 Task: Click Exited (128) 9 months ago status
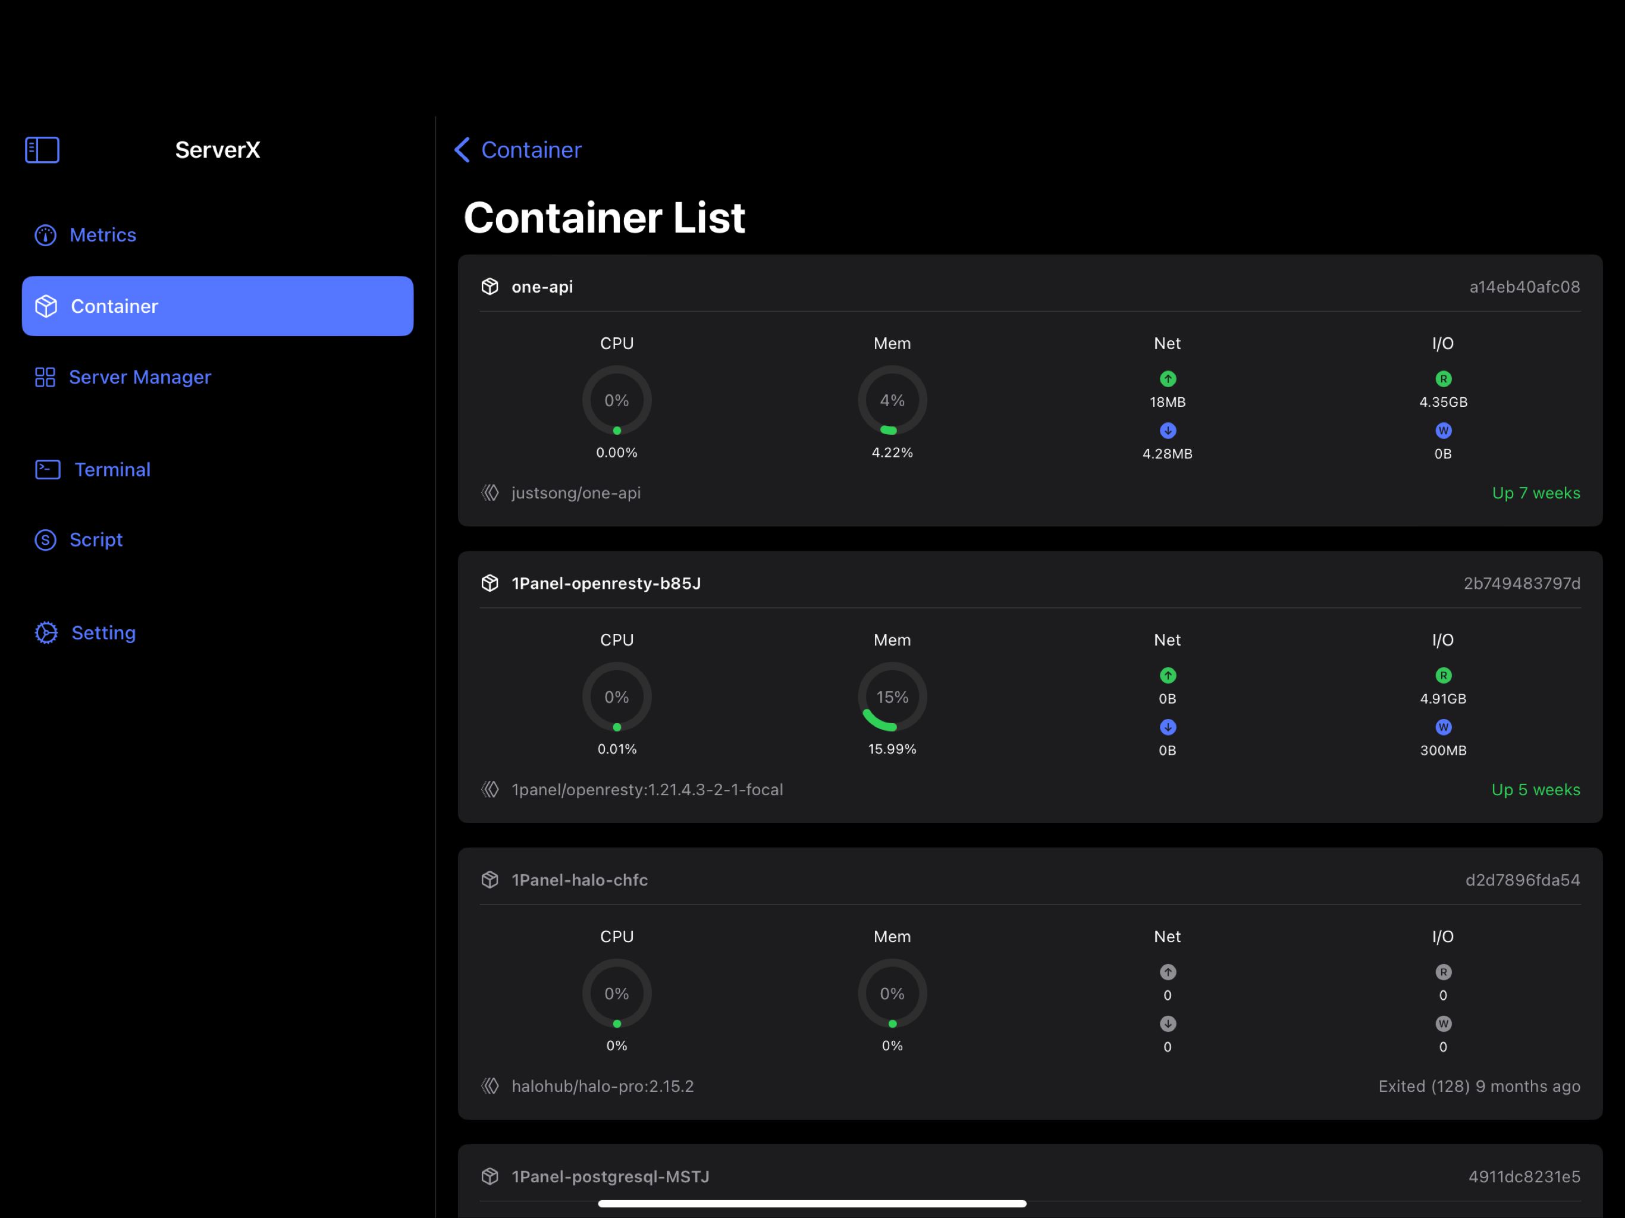tap(1479, 1087)
